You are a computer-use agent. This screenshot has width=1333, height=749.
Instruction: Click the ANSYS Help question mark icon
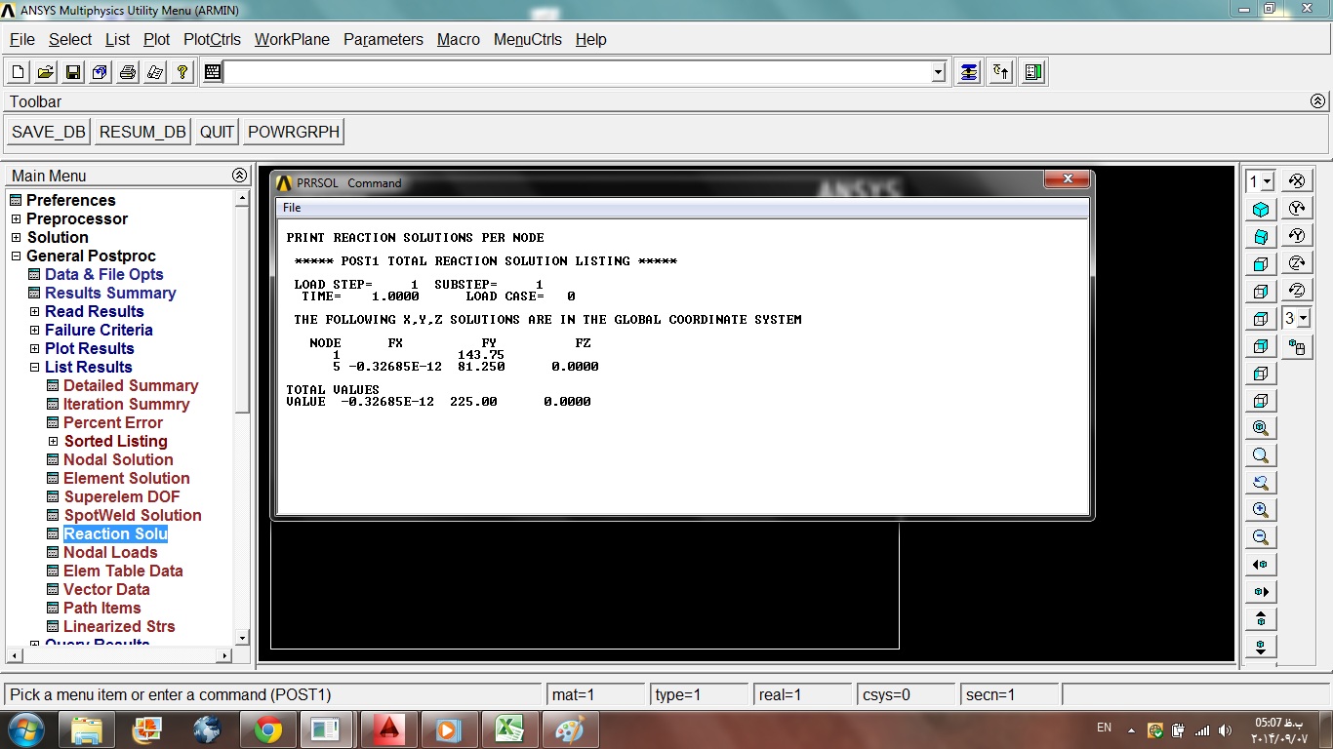click(182, 72)
